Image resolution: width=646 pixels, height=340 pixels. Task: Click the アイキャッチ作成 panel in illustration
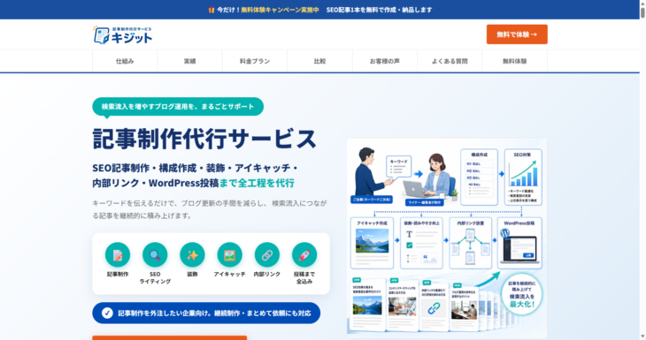tap(372, 243)
